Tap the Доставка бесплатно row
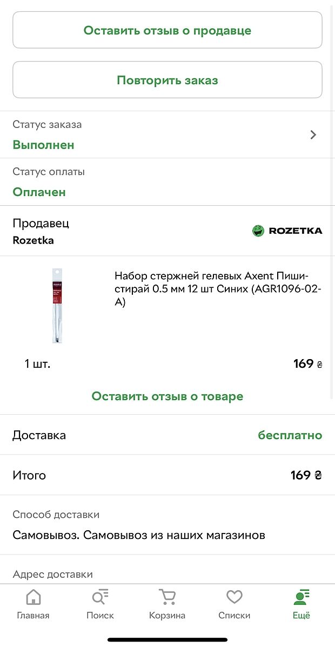The height and width of the screenshot is (648, 335). click(167, 435)
